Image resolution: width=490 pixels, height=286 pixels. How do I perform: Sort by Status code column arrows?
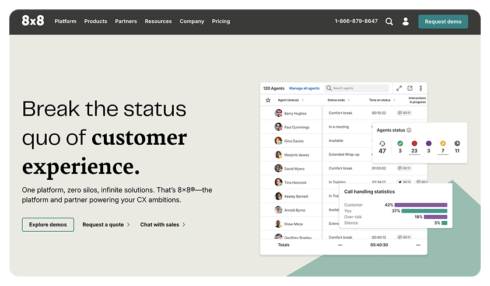pos(349,100)
